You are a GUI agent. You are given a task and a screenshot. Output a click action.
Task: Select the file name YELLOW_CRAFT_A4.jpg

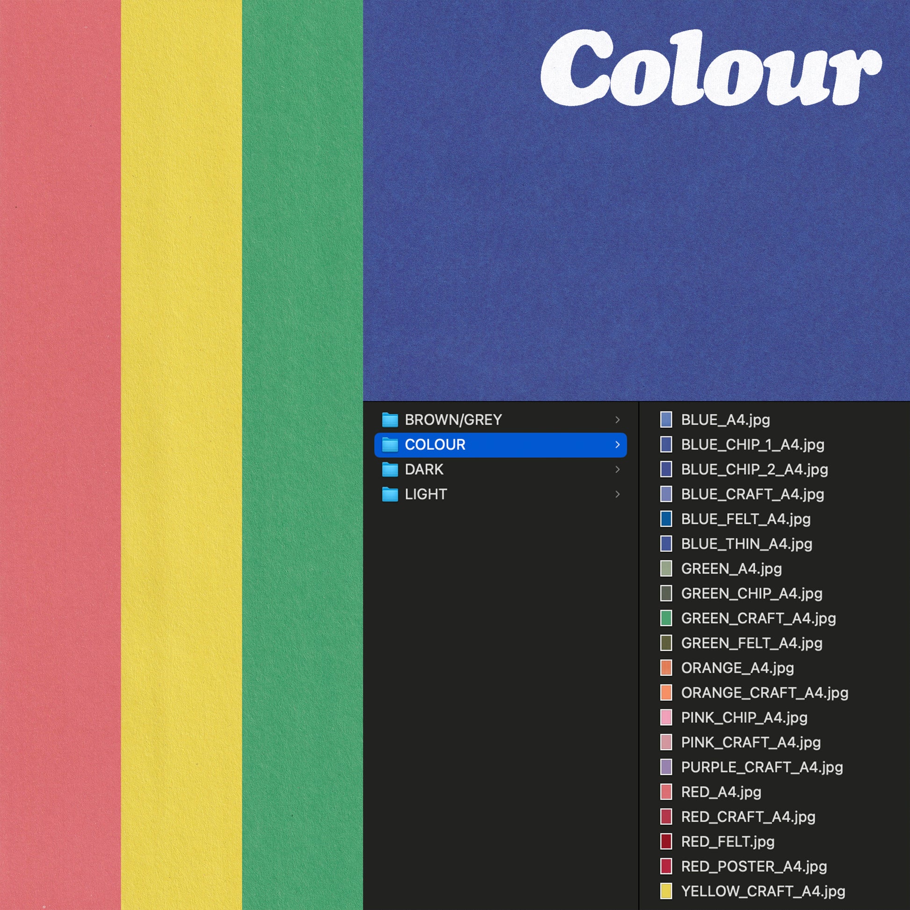763,891
